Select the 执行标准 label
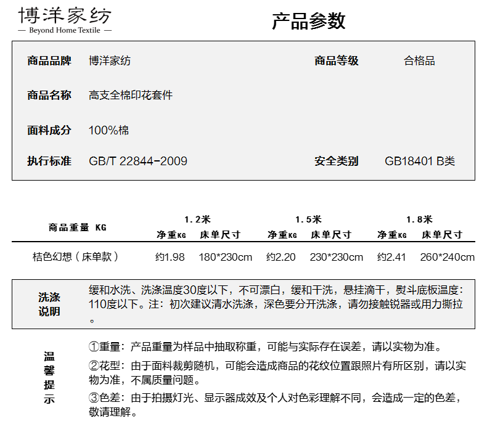487x421 pixels. coord(49,161)
